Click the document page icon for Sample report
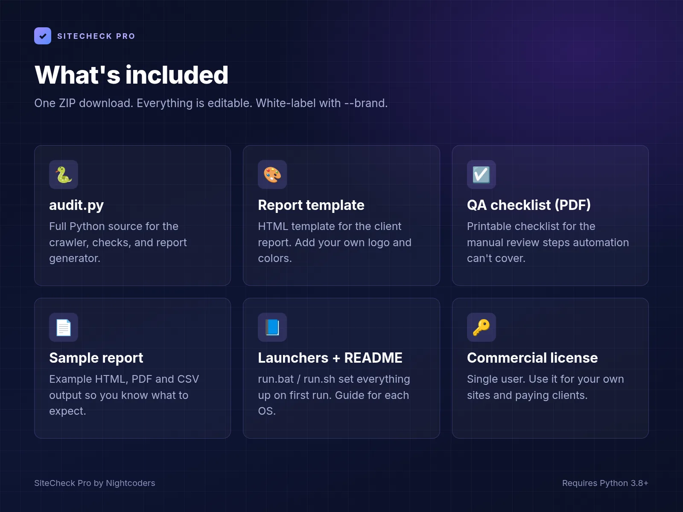 pyautogui.click(x=64, y=327)
